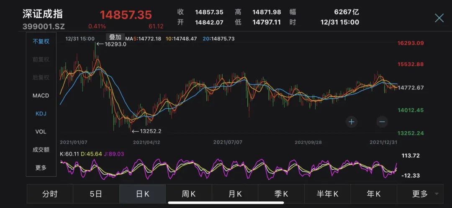Click the 叠加 overlay button

115,37
